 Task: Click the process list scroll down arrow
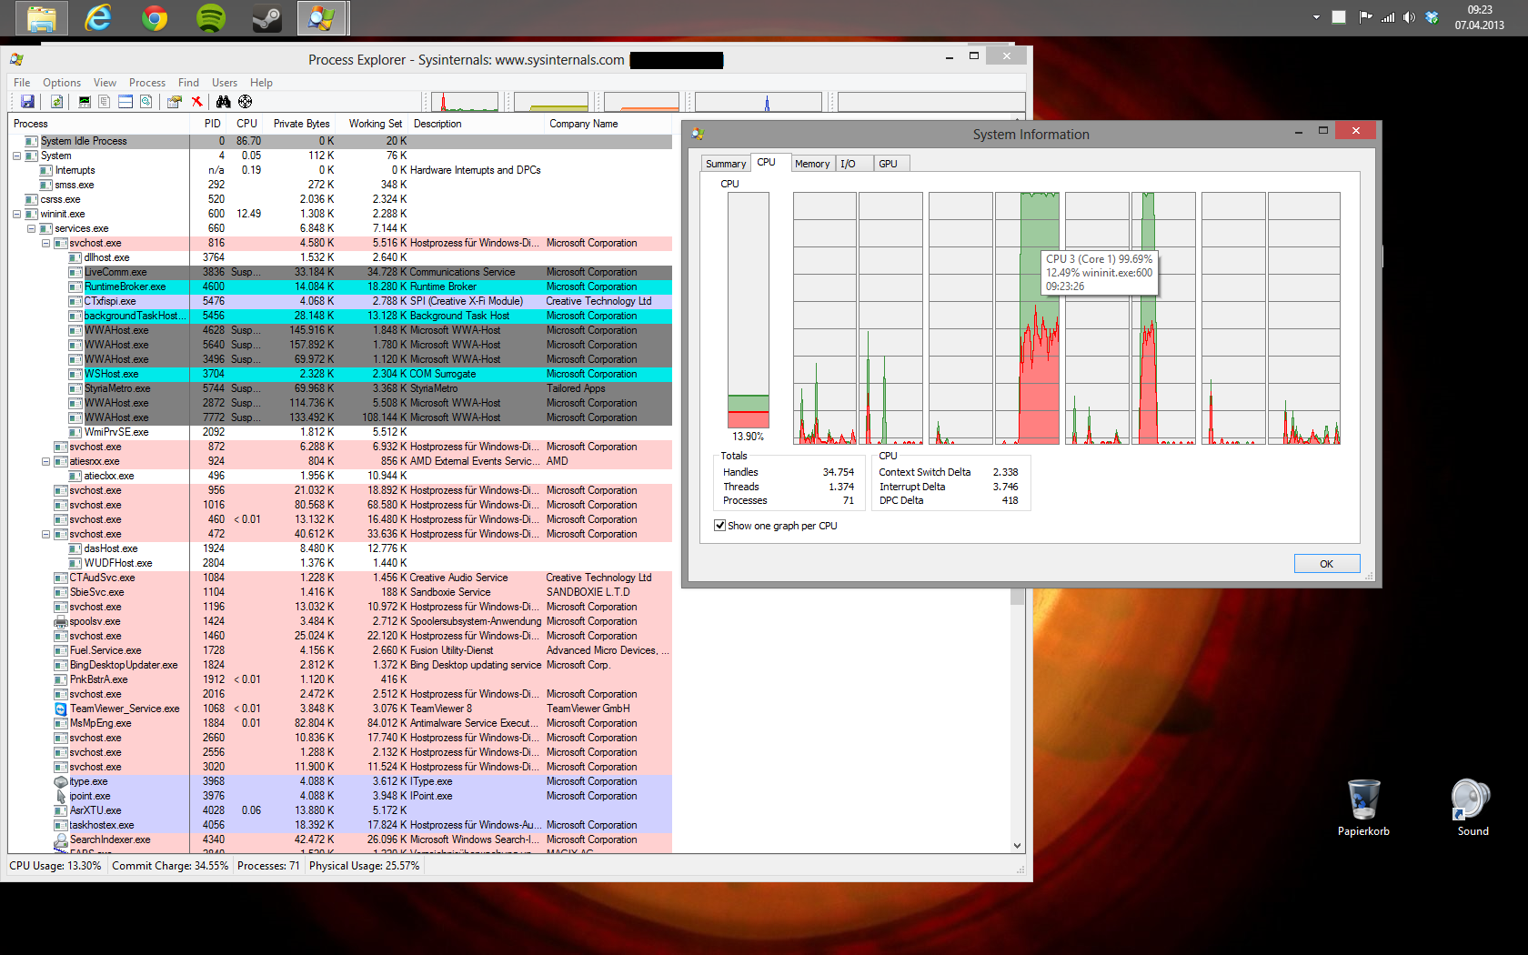point(1017,845)
